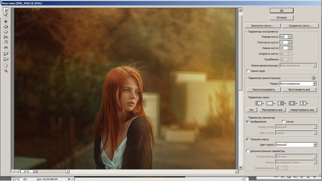Select the Push Left tool
322x181 pixels.
(x=6, y=37)
